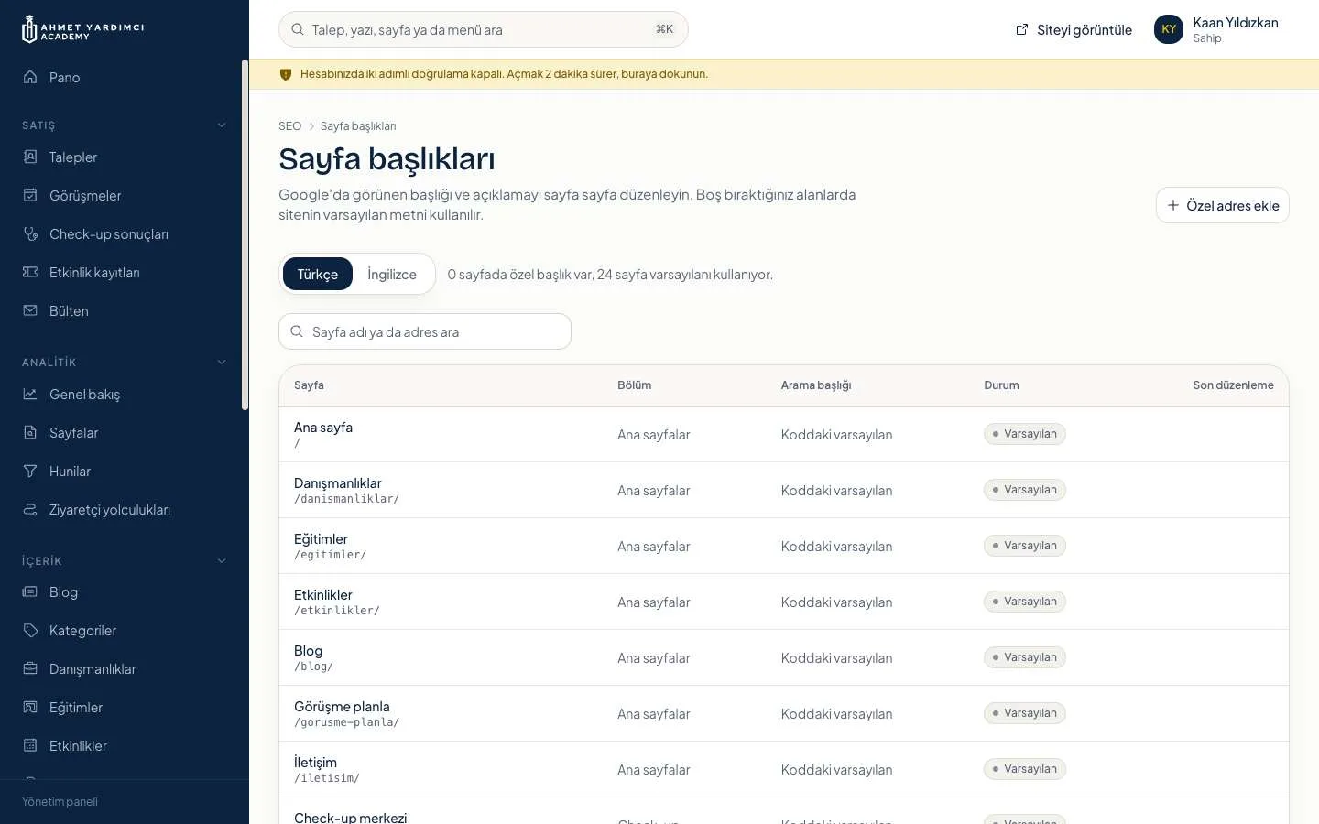Viewport: 1319px width, 824px height.
Task: Click the Varsayılan badge in Etkinlikler row
Action: 1025,602
